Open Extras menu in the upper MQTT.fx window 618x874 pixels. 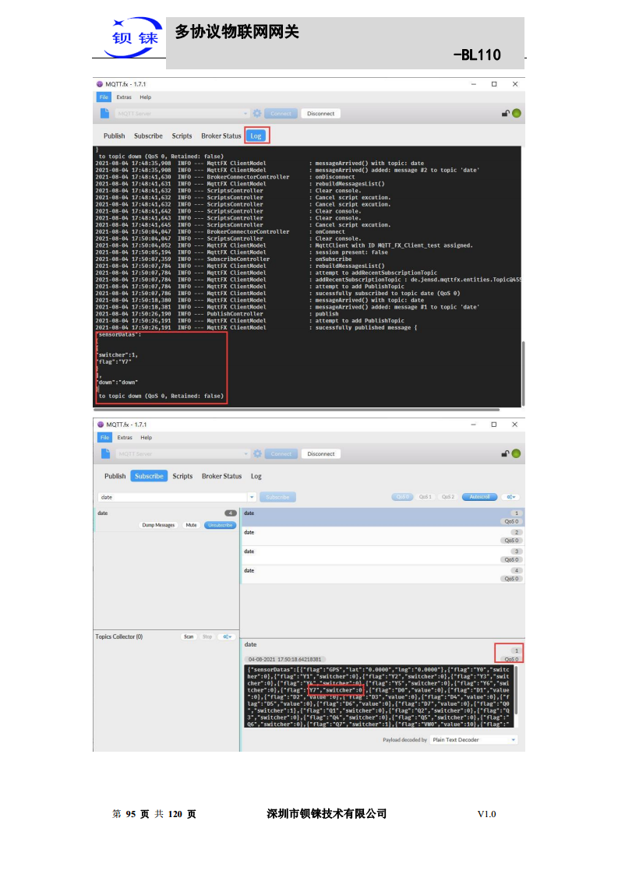tap(124, 97)
